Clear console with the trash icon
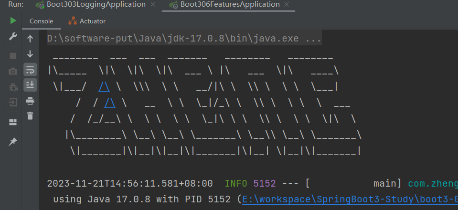The height and width of the screenshot is (210, 458). pos(30,115)
